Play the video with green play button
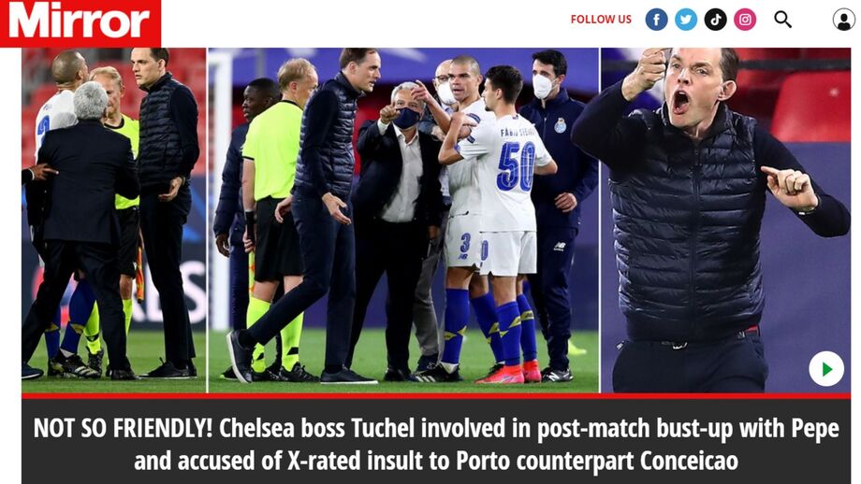 point(826,369)
